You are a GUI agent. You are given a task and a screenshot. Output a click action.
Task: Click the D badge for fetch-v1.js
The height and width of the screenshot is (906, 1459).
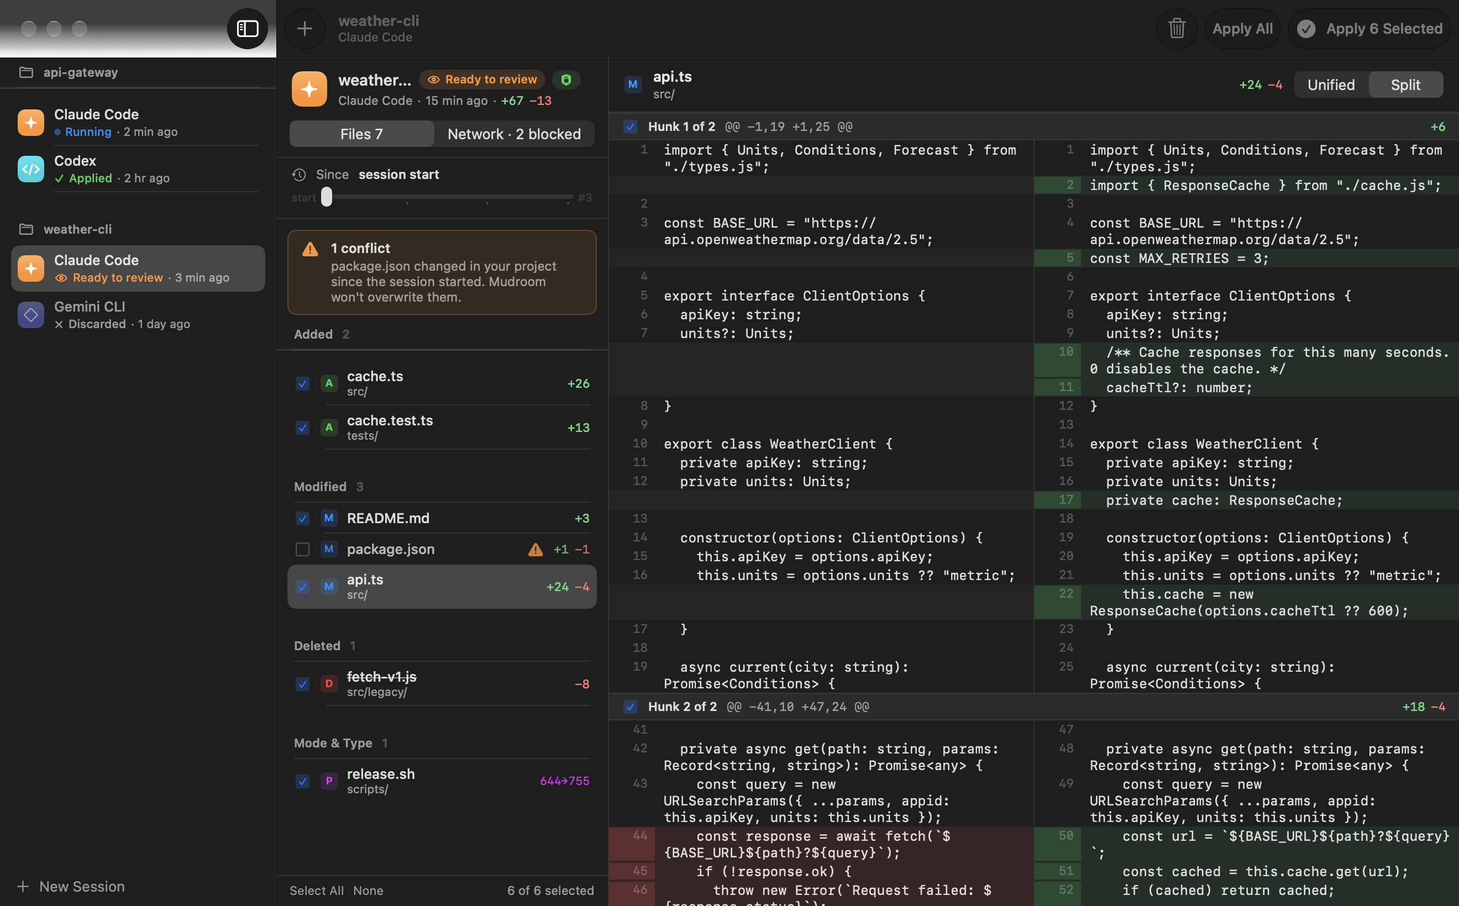(328, 684)
